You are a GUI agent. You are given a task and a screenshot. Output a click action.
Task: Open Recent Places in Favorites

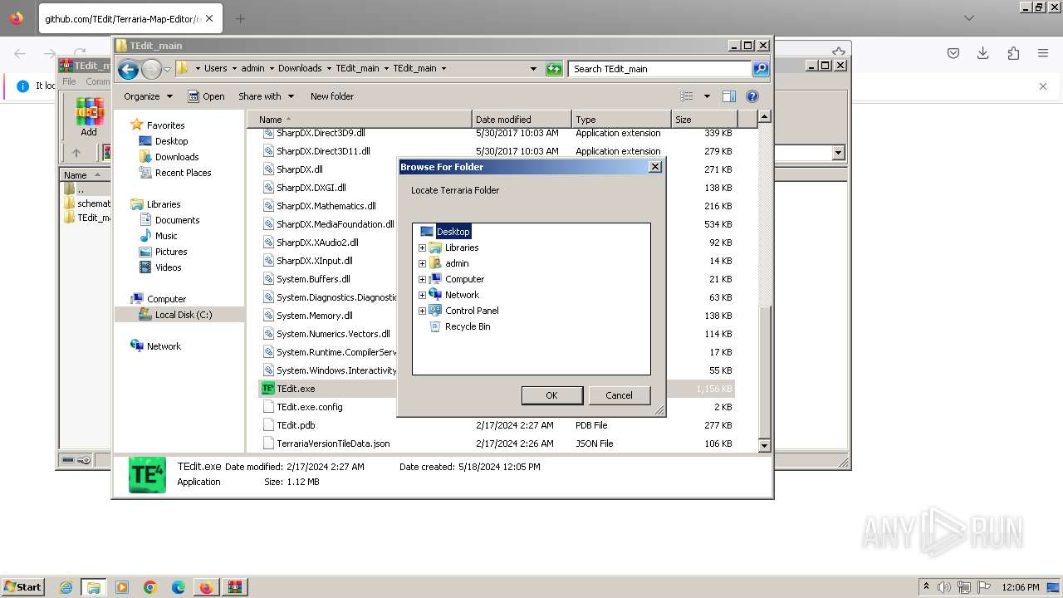point(183,173)
